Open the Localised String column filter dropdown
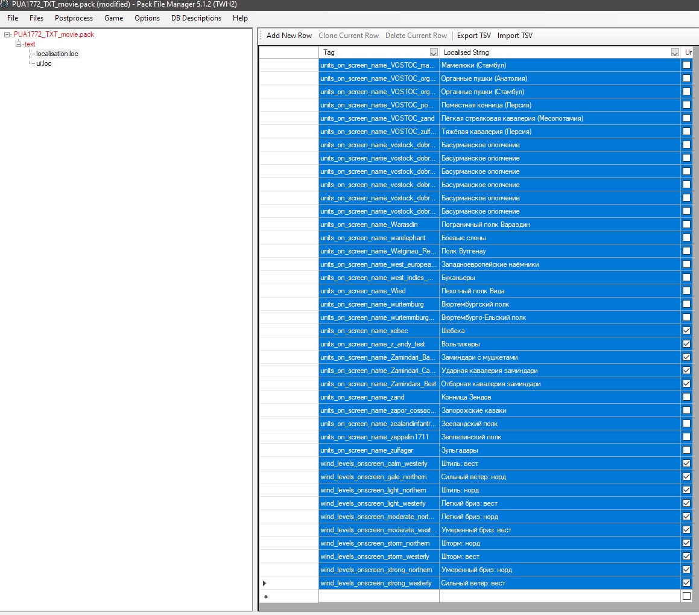Viewport: 699px width, 615px height. click(x=675, y=53)
